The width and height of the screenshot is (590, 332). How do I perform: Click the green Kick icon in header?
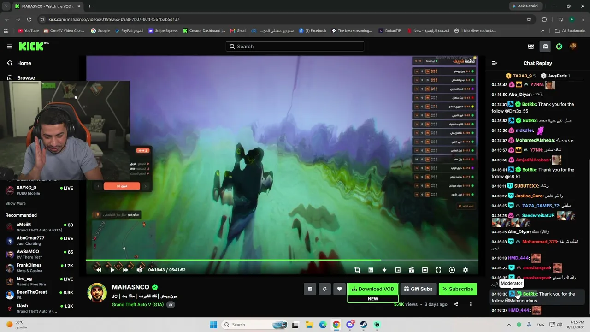(x=559, y=46)
